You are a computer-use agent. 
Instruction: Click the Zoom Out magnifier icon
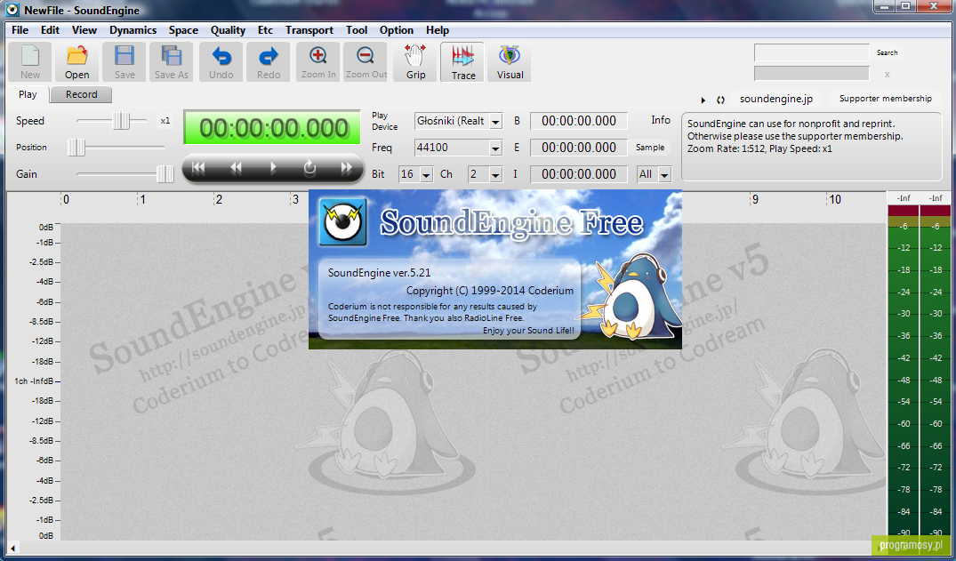[366, 62]
